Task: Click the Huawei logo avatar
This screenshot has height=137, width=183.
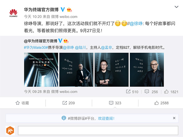Action: 13,13
